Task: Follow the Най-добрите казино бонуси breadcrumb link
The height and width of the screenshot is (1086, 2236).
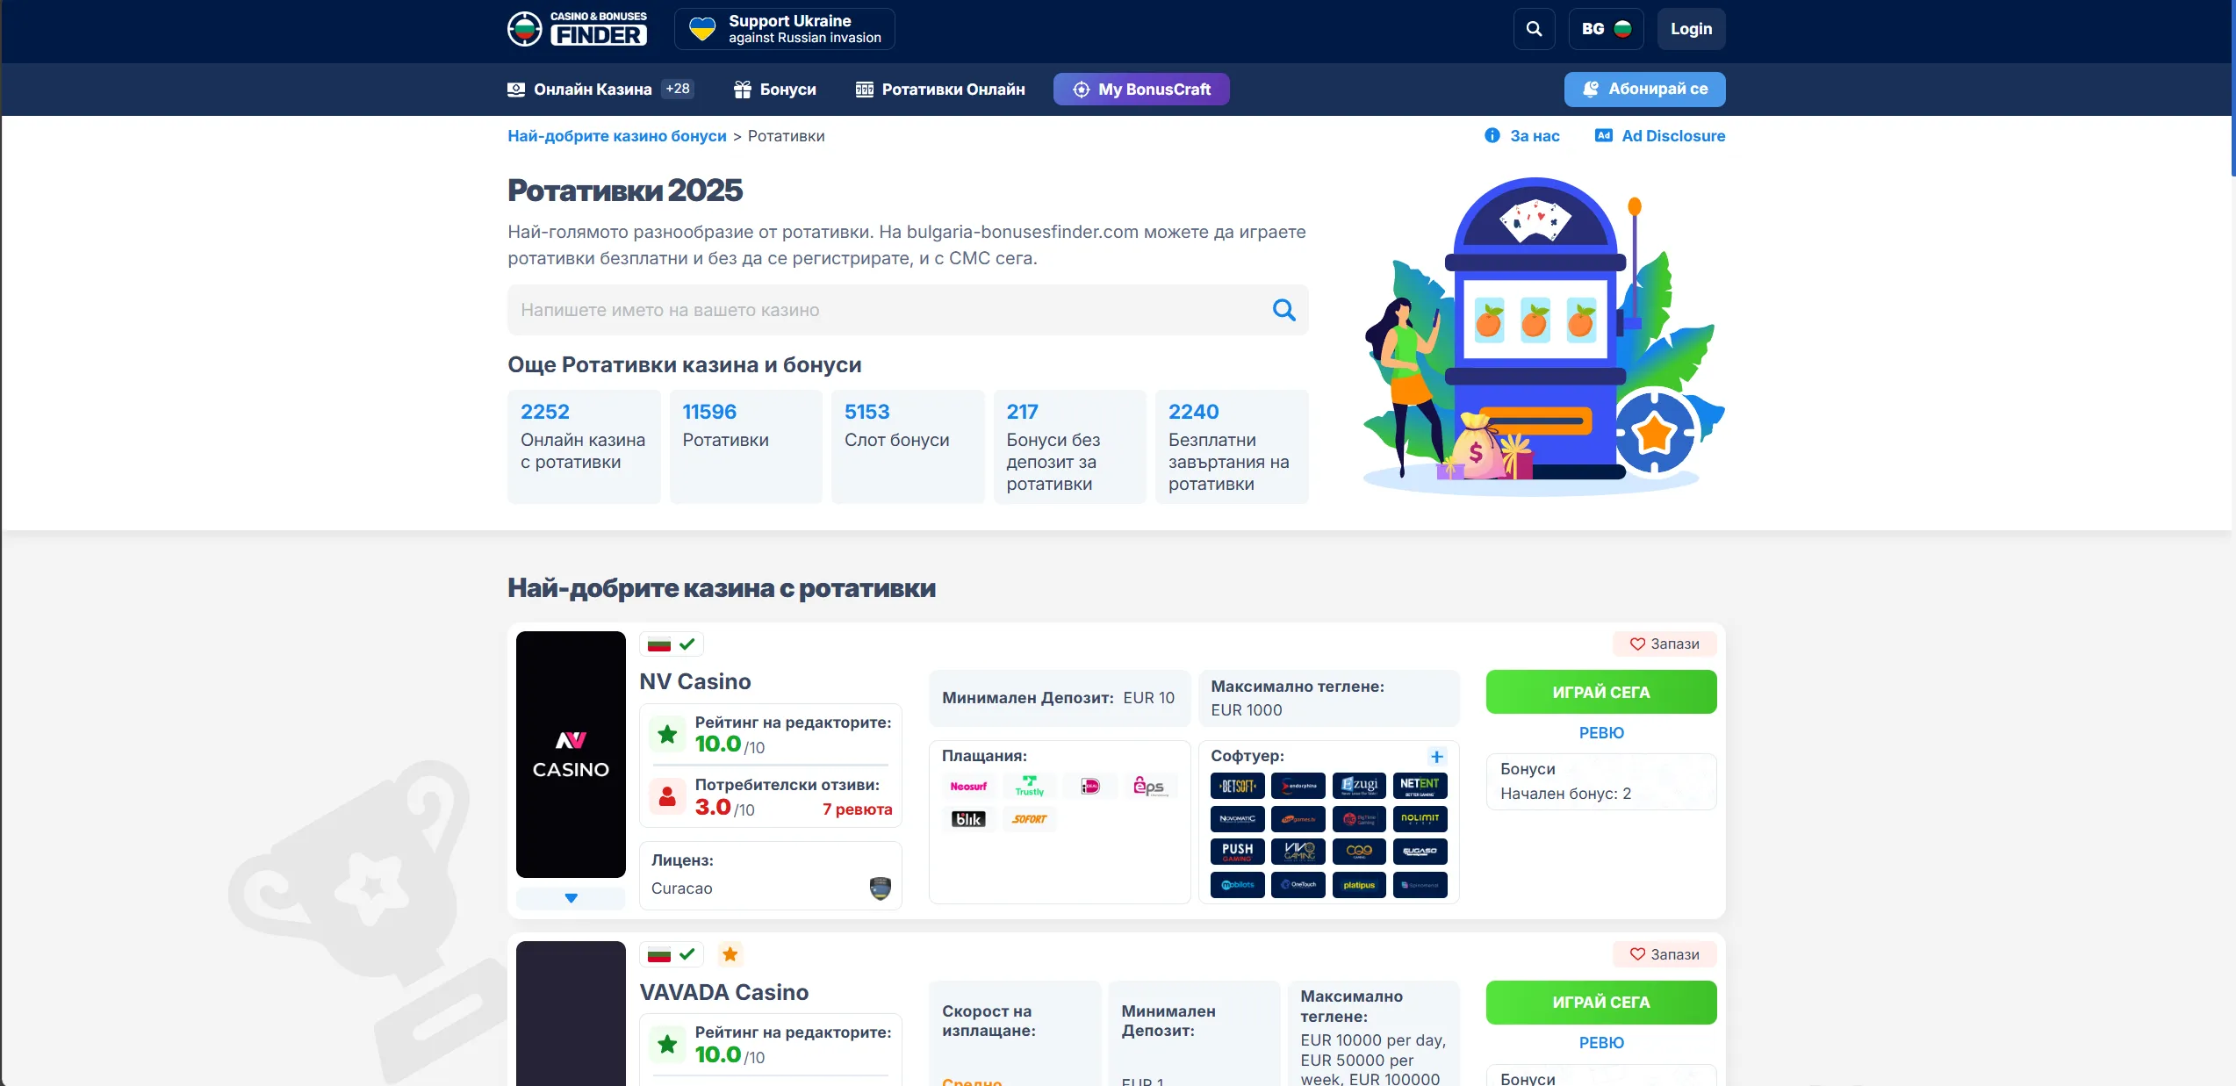Action: click(617, 136)
